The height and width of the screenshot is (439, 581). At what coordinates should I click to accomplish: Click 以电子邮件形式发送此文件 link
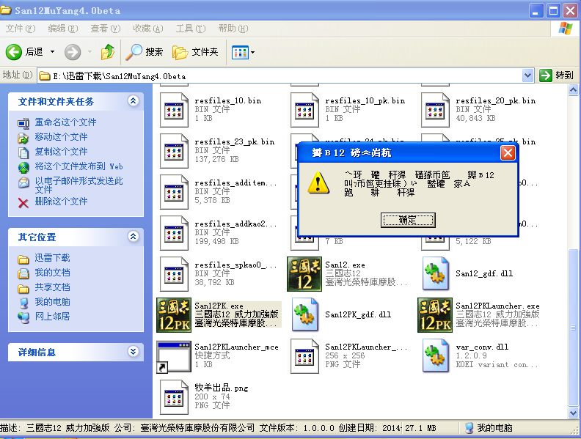click(x=78, y=185)
